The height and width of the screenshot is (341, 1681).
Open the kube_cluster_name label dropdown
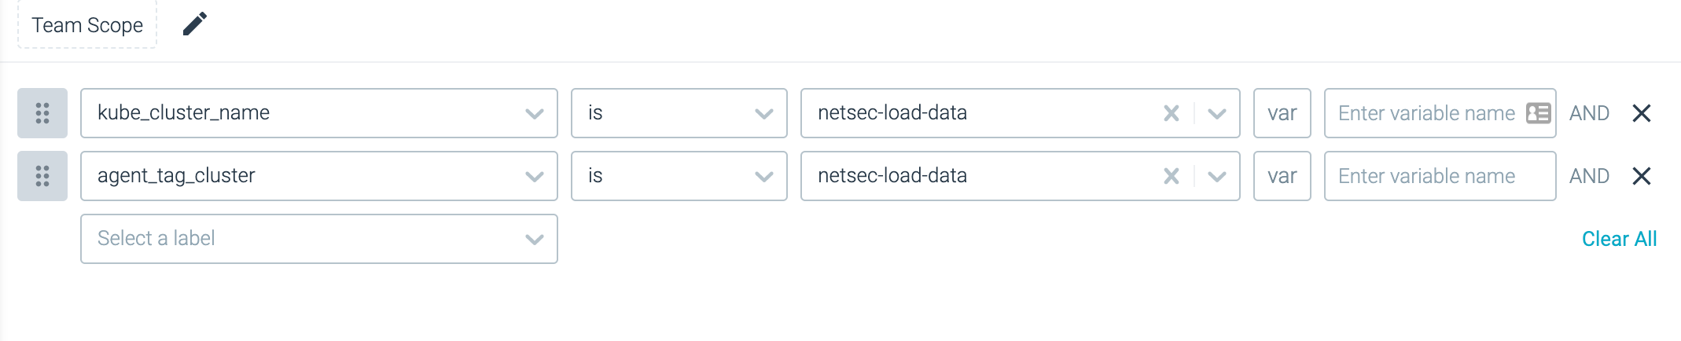click(x=319, y=113)
